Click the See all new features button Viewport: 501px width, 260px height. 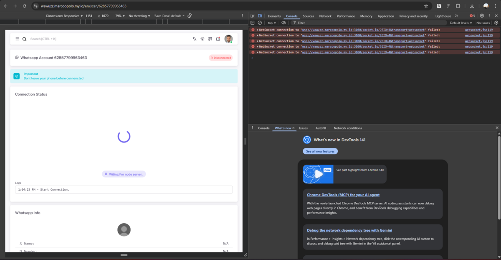320,151
